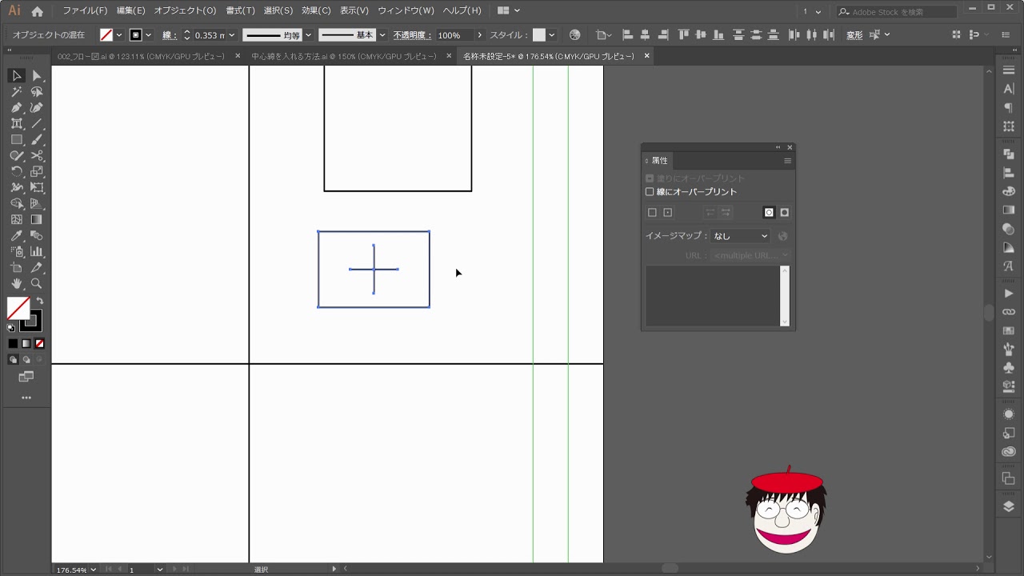Open イメージマップ dropdown showing なし

pos(740,236)
